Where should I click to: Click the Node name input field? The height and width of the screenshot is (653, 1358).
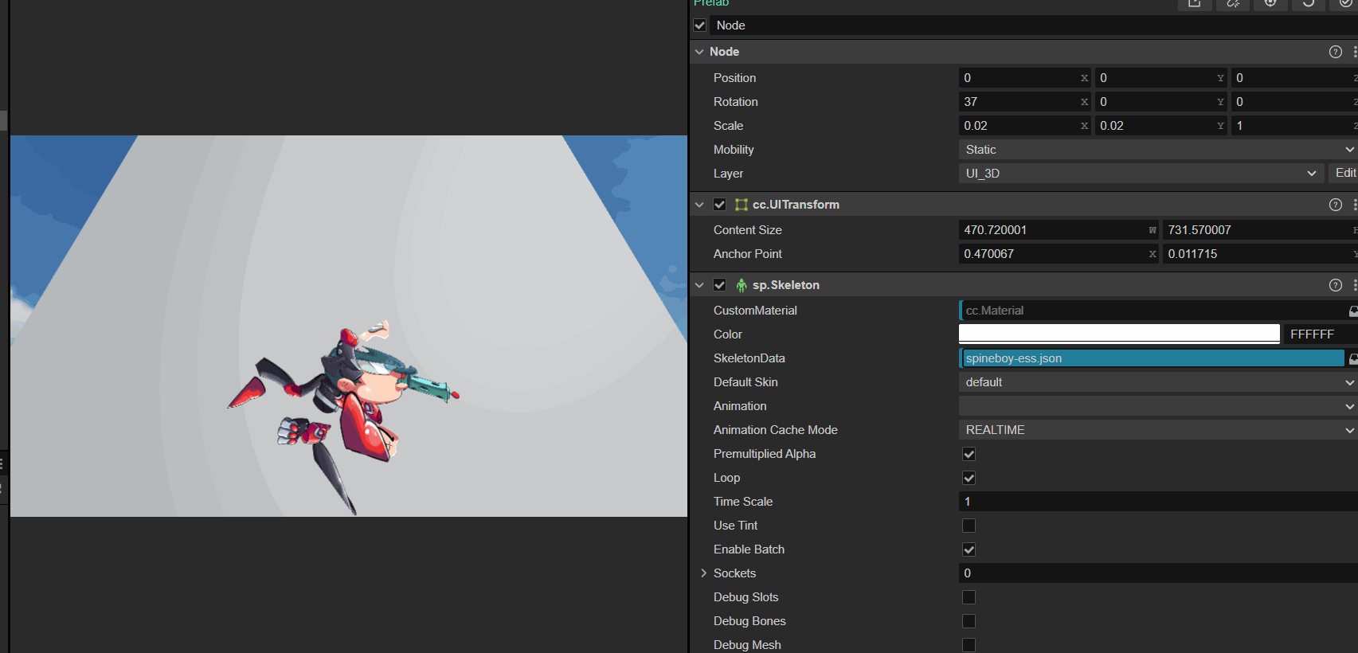tap(1034, 25)
